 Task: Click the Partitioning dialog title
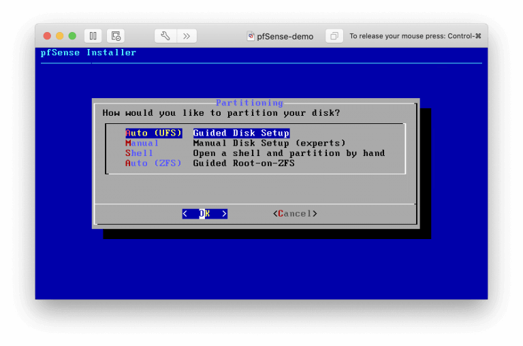[249, 102]
